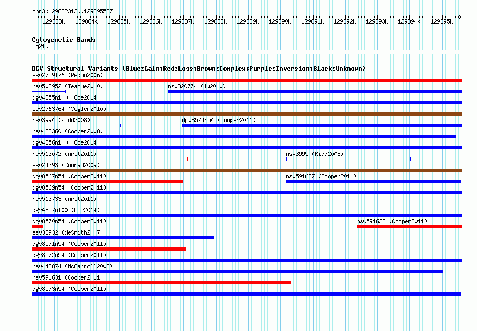This screenshot has height=331, width=477.
Task: Select the blue nsv442874 gain bar
Action: click(237, 272)
